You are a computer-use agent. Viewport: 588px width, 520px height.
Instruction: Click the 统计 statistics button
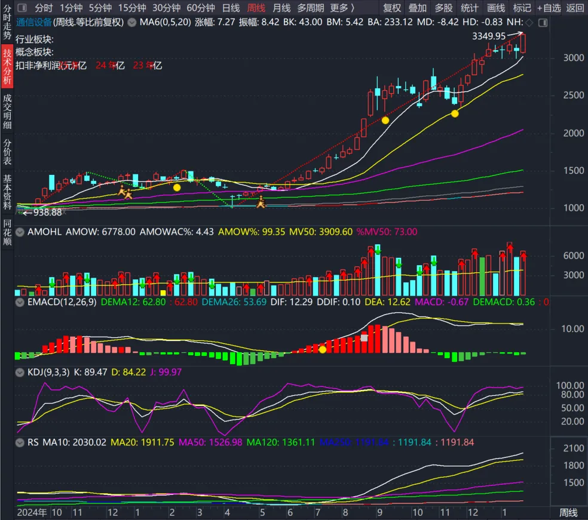coord(470,8)
